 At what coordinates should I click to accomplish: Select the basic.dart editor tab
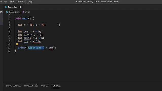pyautogui.click(x=13, y=7)
